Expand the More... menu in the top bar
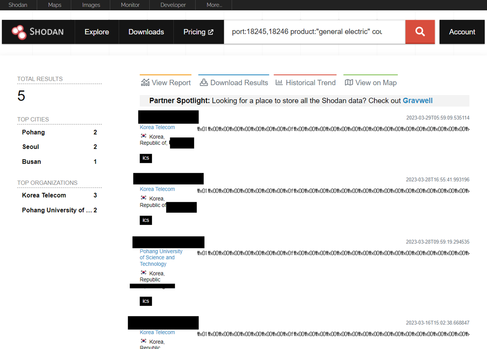This screenshot has width=487, height=349. click(214, 5)
